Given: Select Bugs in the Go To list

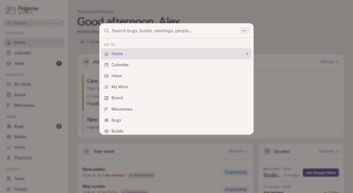Looking at the screenshot, I should click(176, 120).
